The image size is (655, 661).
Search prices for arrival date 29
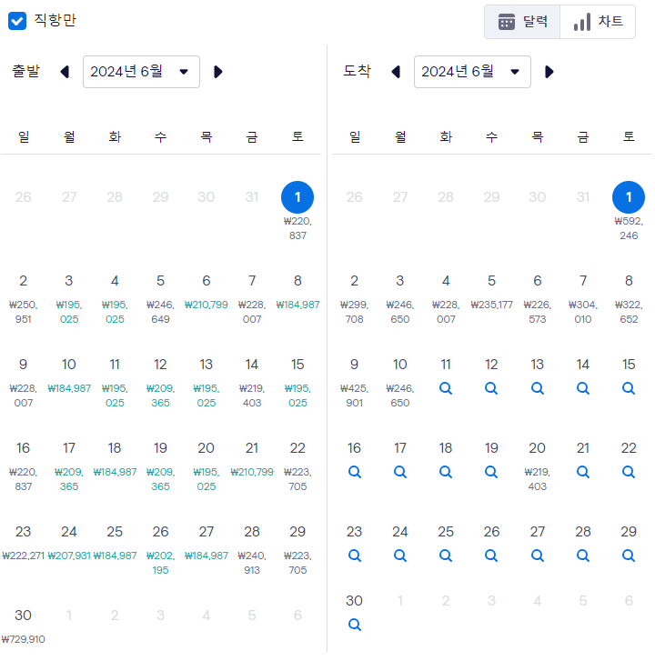(x=629, y=556)
